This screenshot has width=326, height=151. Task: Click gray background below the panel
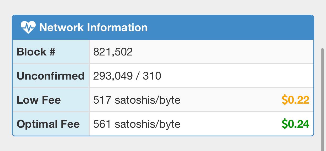point(163,144)
